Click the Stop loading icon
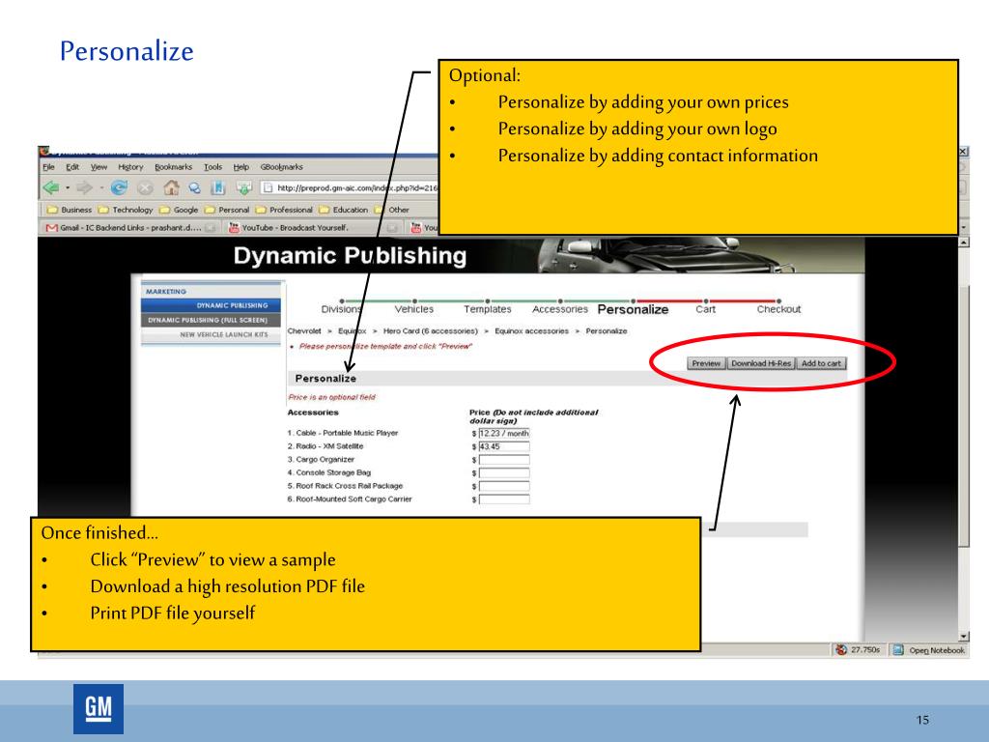 (145, 187)
